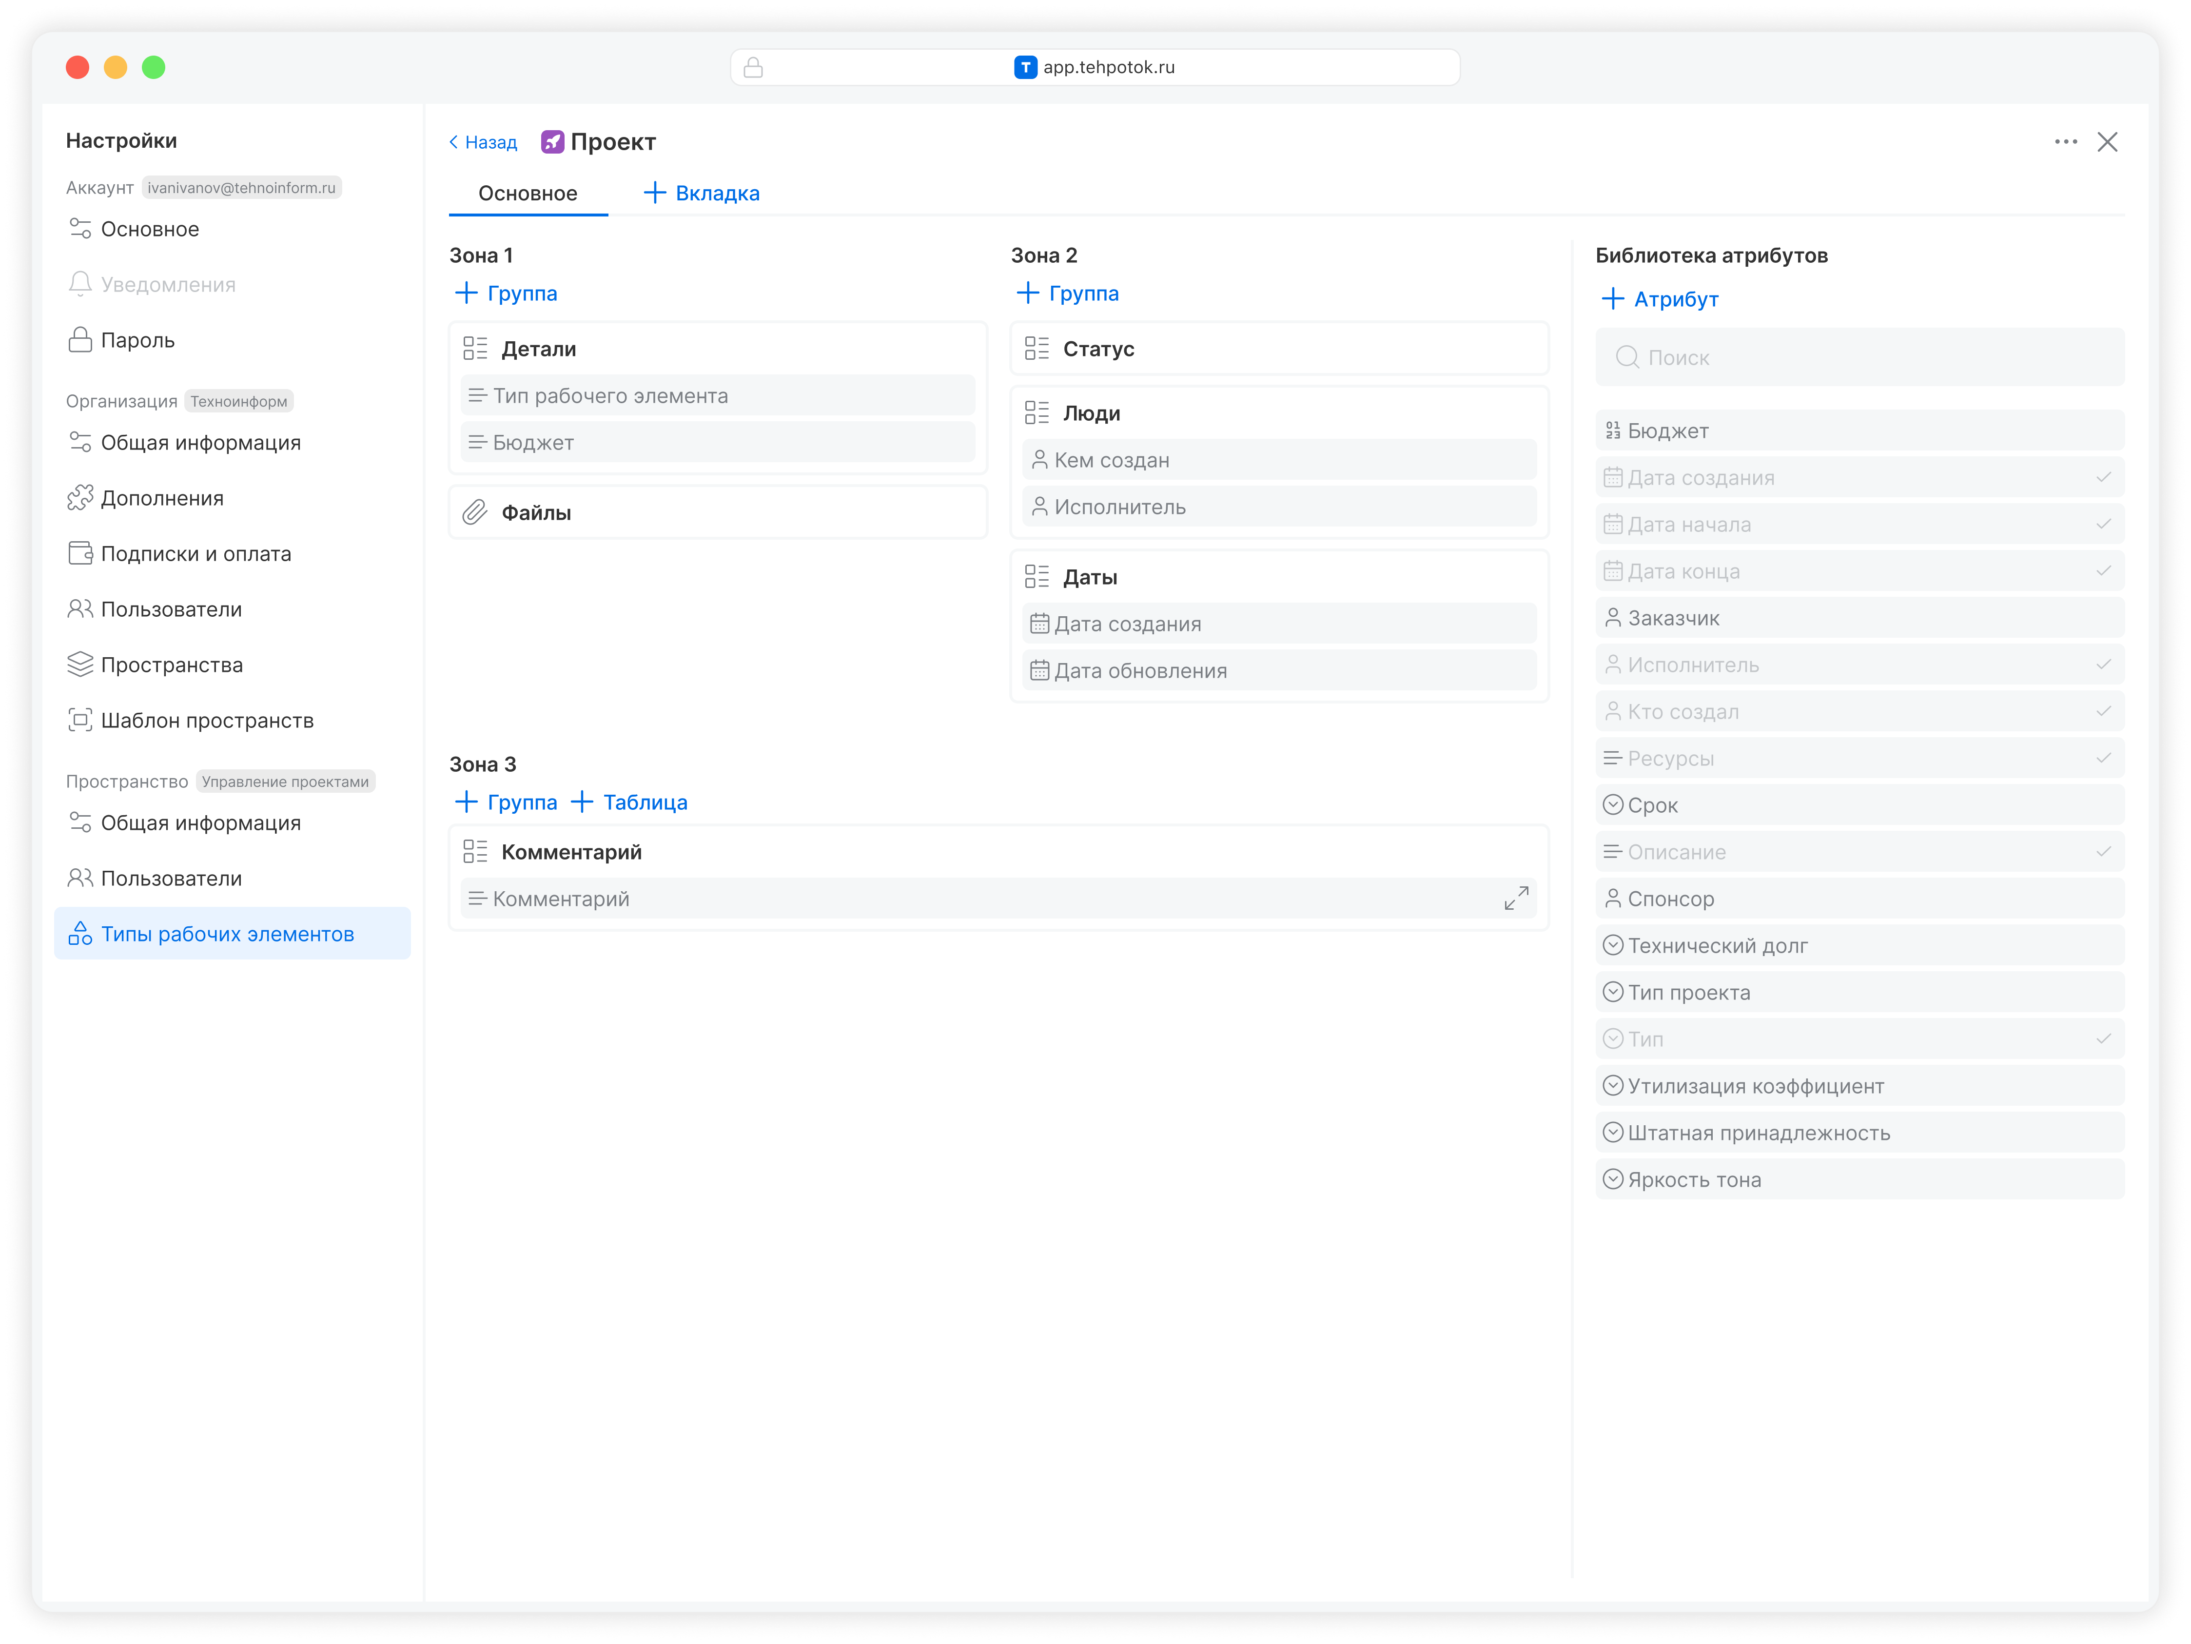Click the lock icon in address bar
Image resolution: width=2191 pixels, height=1644 pixels.
coord(753,67)
